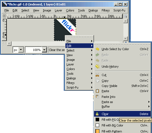Open Tools entry in the context menu
Viewport: 152px width, 133px height.
[x=79, y=74]
